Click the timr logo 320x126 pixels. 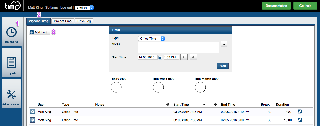point(12,6)
